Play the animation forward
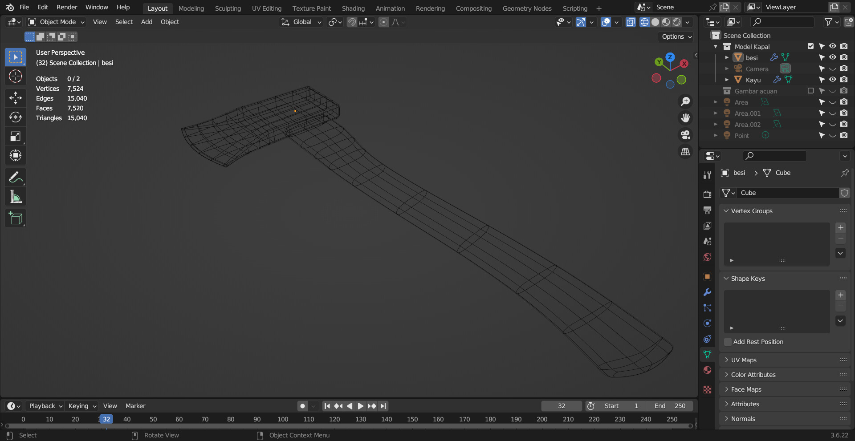This screenshot has width=855, height=441. pyautogui.click(x=361, y=406)
